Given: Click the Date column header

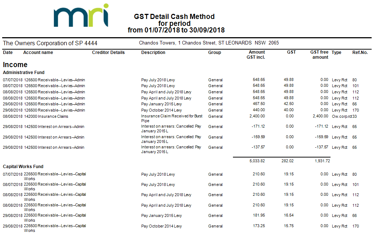Looking at the screenshot, I should [8, 53].
